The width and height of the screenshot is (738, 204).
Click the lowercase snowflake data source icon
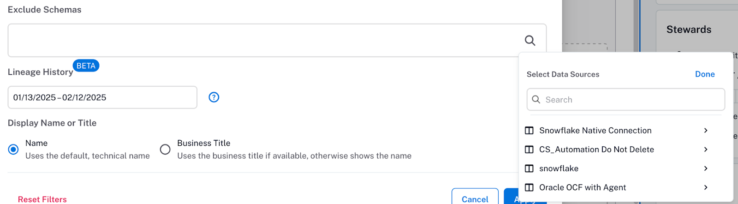tap(530, 168)
